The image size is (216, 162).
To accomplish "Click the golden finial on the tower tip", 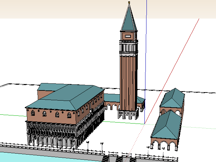I will click(x=129, y=2).
